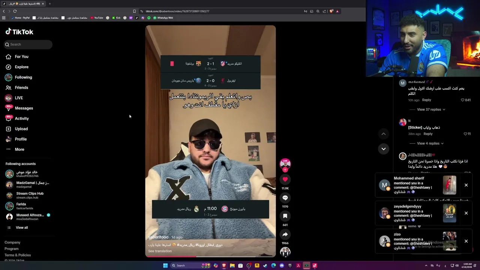Screen dimensions: 480x270
Task: Open the Upload page
Action: click(17, 129)
